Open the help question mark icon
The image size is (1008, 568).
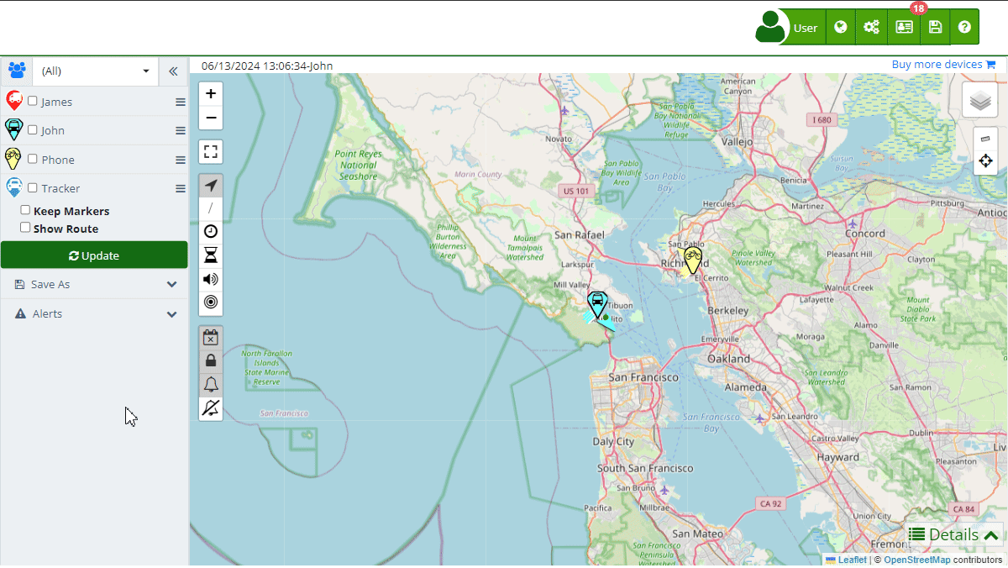coord(964,28)
